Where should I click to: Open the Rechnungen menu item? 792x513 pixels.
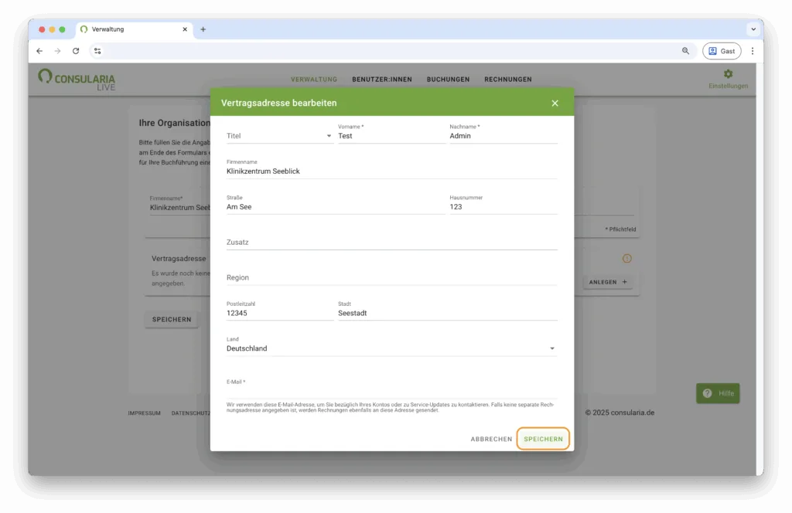(507, 80)
